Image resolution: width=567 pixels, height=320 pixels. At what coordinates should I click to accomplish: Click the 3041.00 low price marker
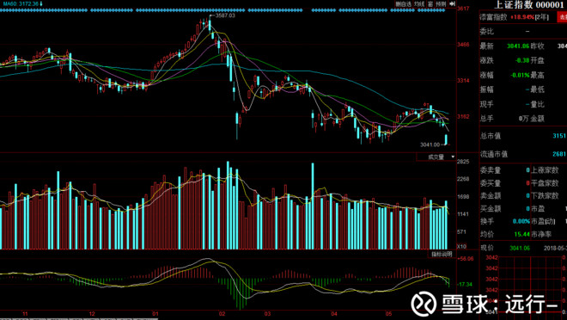430,145
